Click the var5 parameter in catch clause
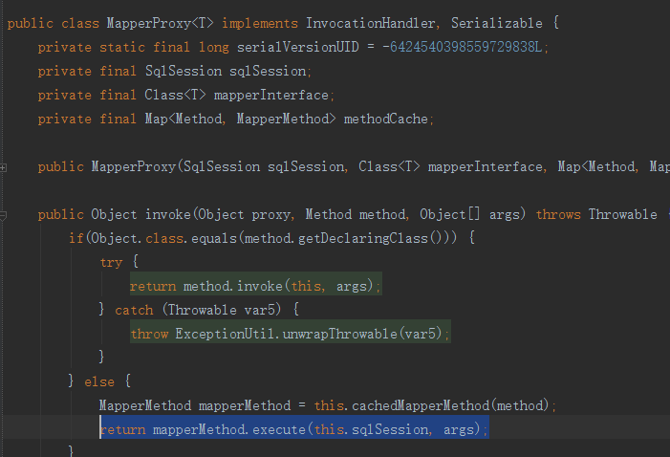 point(259,310)
